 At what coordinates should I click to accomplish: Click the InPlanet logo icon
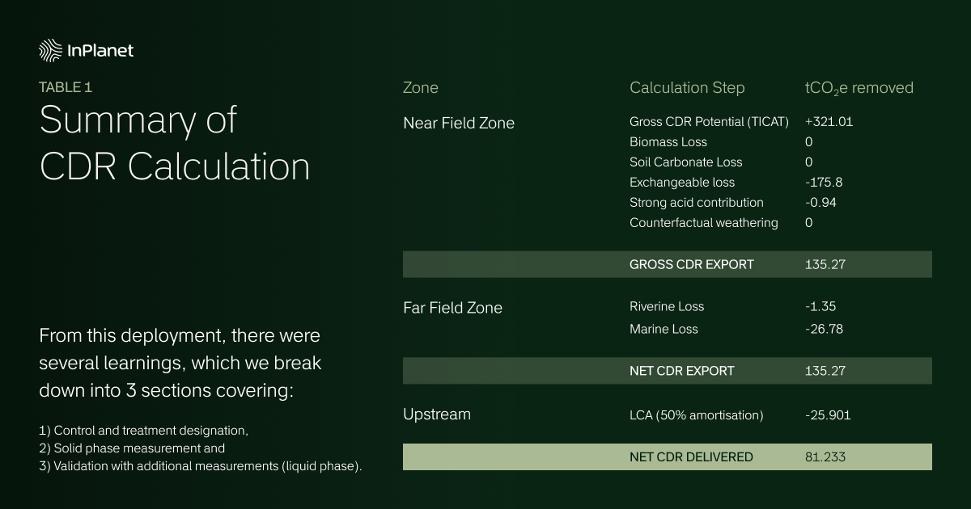(x=50, y=50)
